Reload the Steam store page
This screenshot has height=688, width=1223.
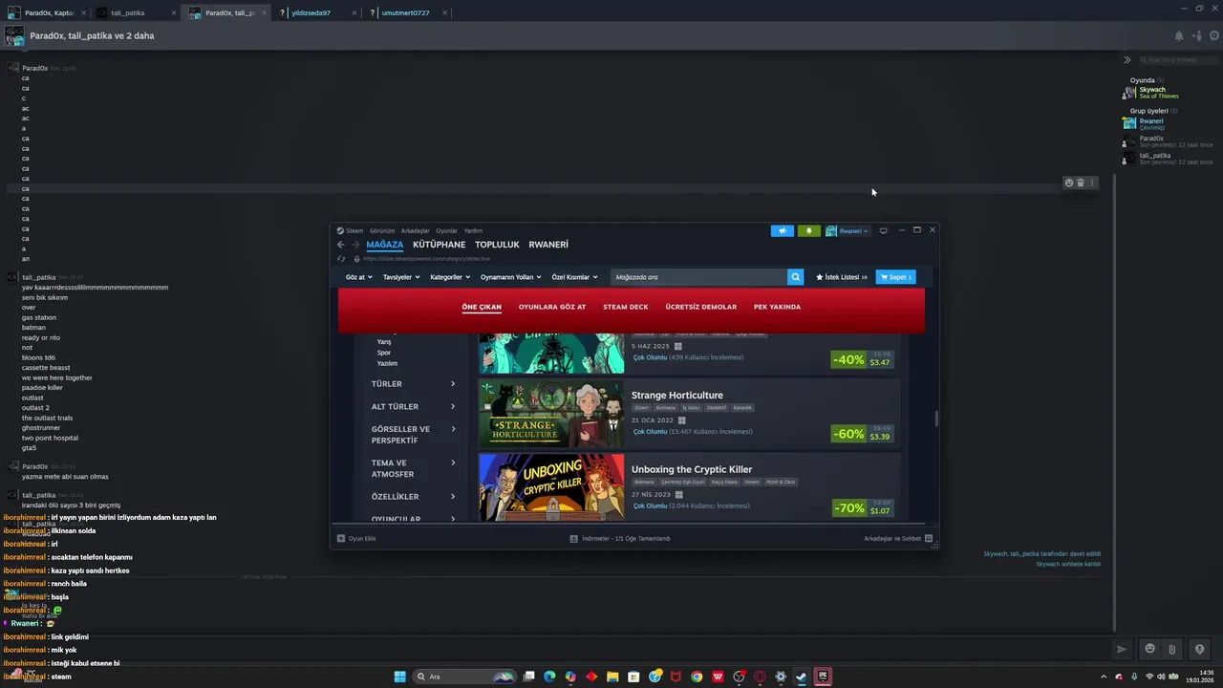click(341, 259)
